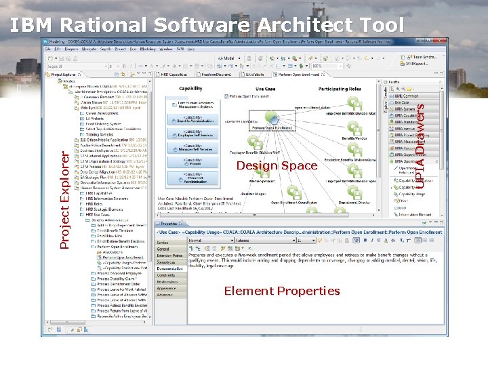Viewport: 488px width, 366px height.
Task: Expand the Use Case palette drawer
Action: 413,102
